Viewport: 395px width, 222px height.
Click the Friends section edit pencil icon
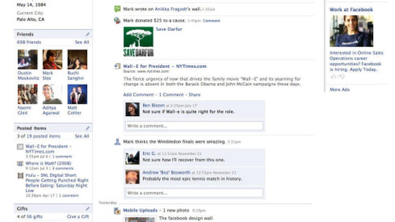(88, 34)
